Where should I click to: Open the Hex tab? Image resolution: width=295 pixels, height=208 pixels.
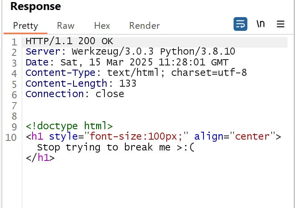[102, 25]
